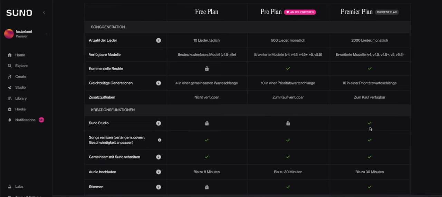Image resolution: width=442 pixels, height=197 pixels.
Task: Click info icon next to Stimmen
Action: point(158,187)
